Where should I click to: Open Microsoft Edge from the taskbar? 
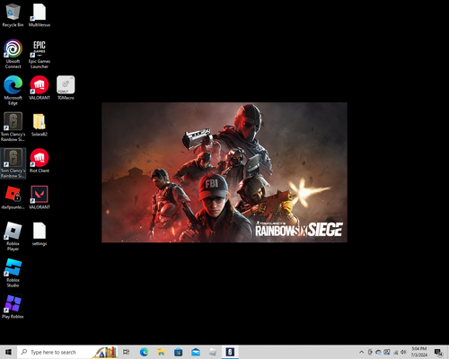tap(144, 352)
